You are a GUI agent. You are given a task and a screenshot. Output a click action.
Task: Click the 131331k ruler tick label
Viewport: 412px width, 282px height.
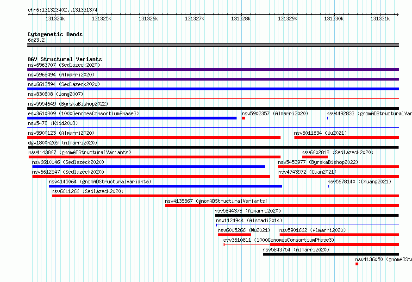(380, 19)
